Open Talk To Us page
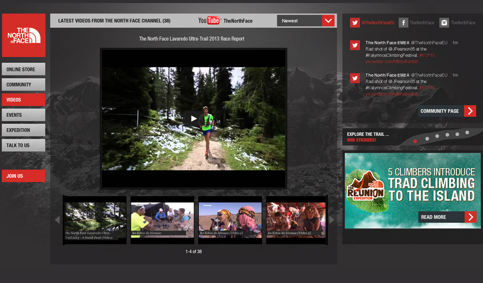Image resolution: width=483 pixels, height=283 pixels. 24,145
